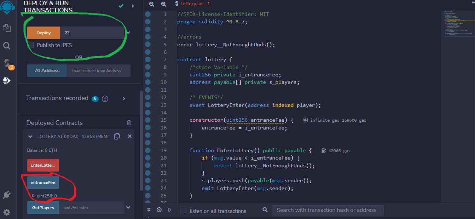Click the 'Deployed Contracts' heading
The width and height of the screenshot is (475, 219).
[x=54, y=123]
